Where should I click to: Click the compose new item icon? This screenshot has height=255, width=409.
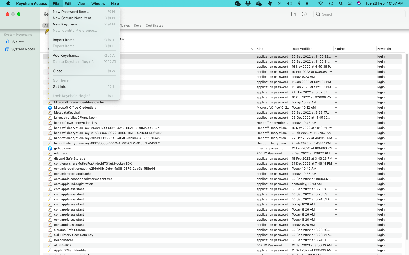pos(293,14)
